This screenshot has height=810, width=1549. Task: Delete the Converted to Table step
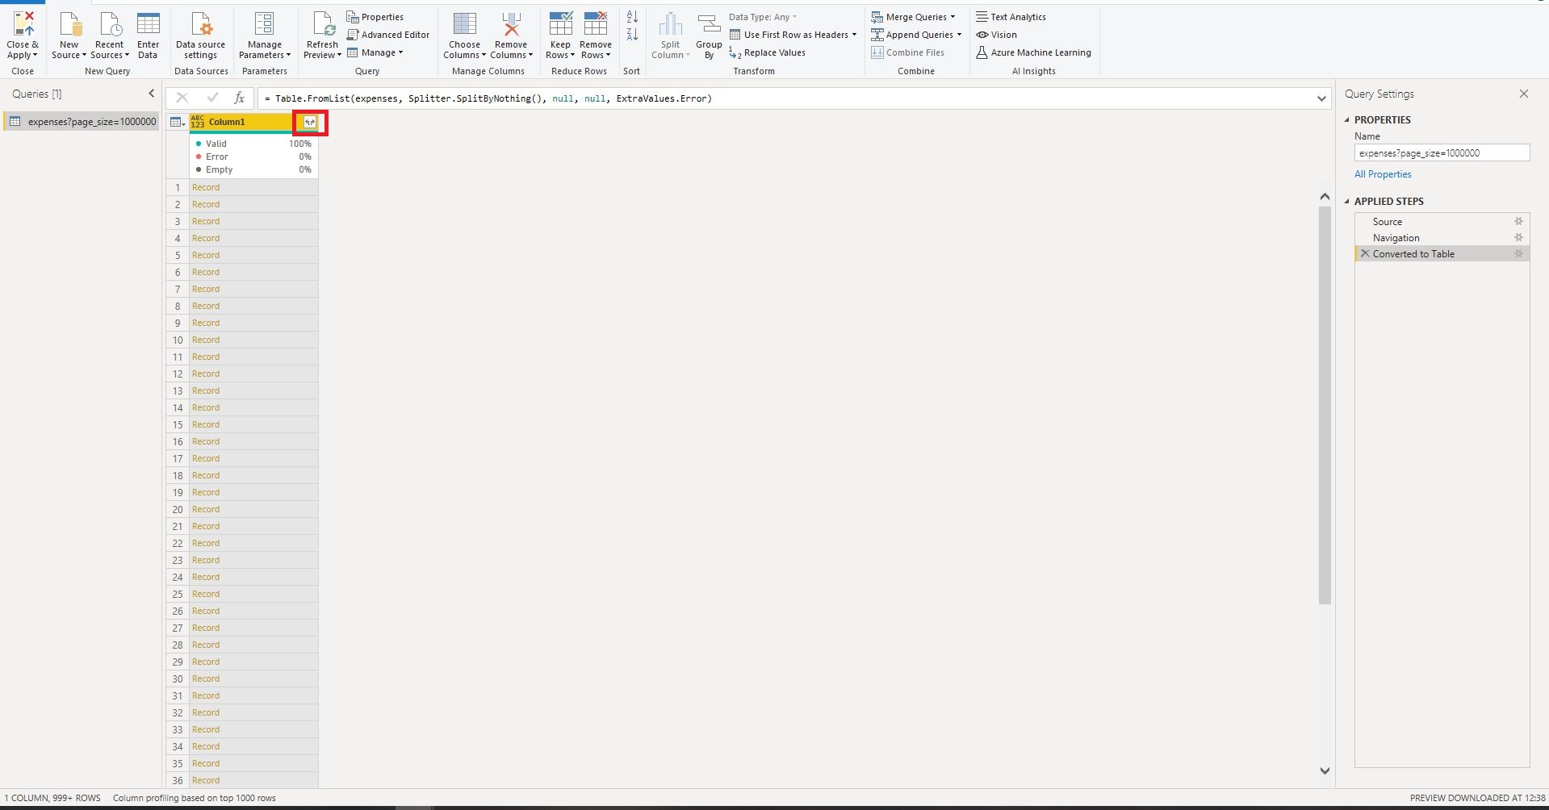(1365, 253)
